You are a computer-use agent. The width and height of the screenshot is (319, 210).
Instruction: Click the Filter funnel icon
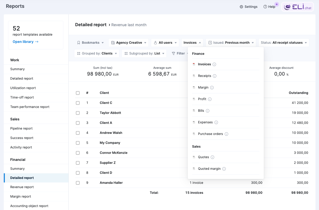coord(174,53)
